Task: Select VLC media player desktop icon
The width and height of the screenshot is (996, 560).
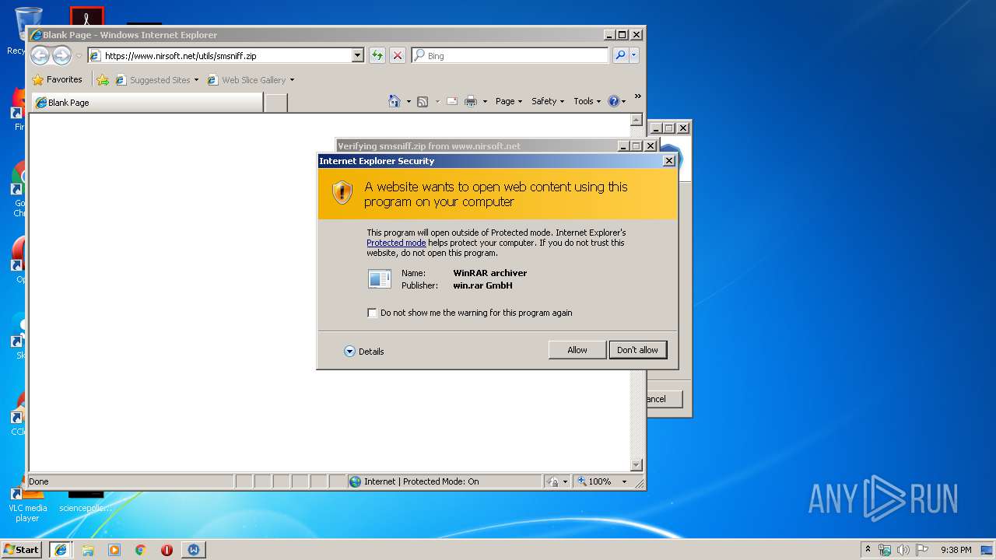Action: [27, 503]
